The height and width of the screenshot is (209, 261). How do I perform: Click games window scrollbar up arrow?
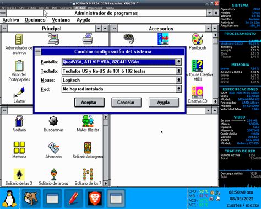106,117
